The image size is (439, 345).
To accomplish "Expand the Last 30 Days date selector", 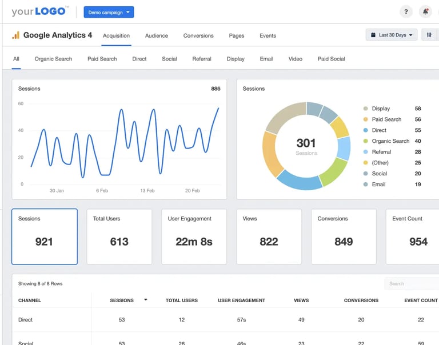I will point(392,35).
